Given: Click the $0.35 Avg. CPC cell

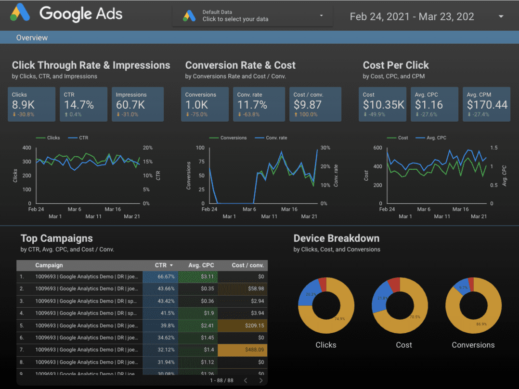Looking at the screenshot, I should [x=198, y=289].
